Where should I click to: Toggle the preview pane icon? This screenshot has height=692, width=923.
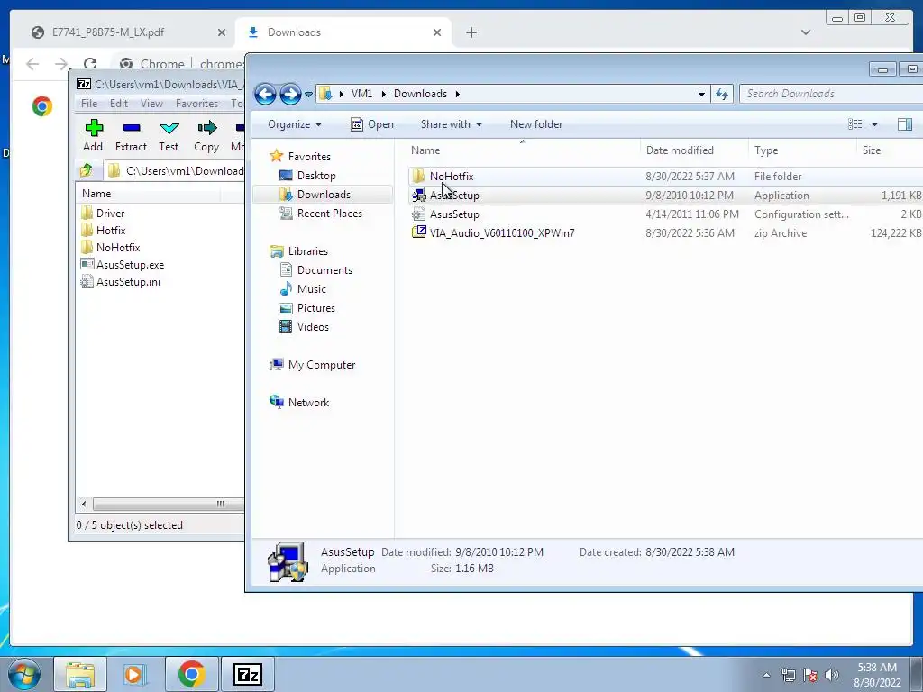pos(905,124)
